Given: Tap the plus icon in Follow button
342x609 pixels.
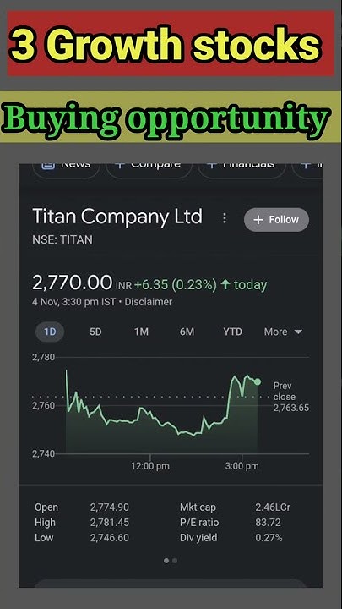Looking at the screenshot, I should [x=258, y=220].
